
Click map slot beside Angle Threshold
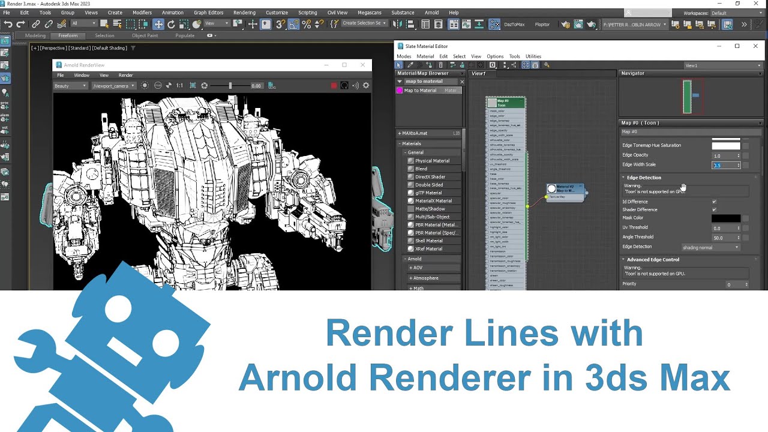click(x=746, y=238)
